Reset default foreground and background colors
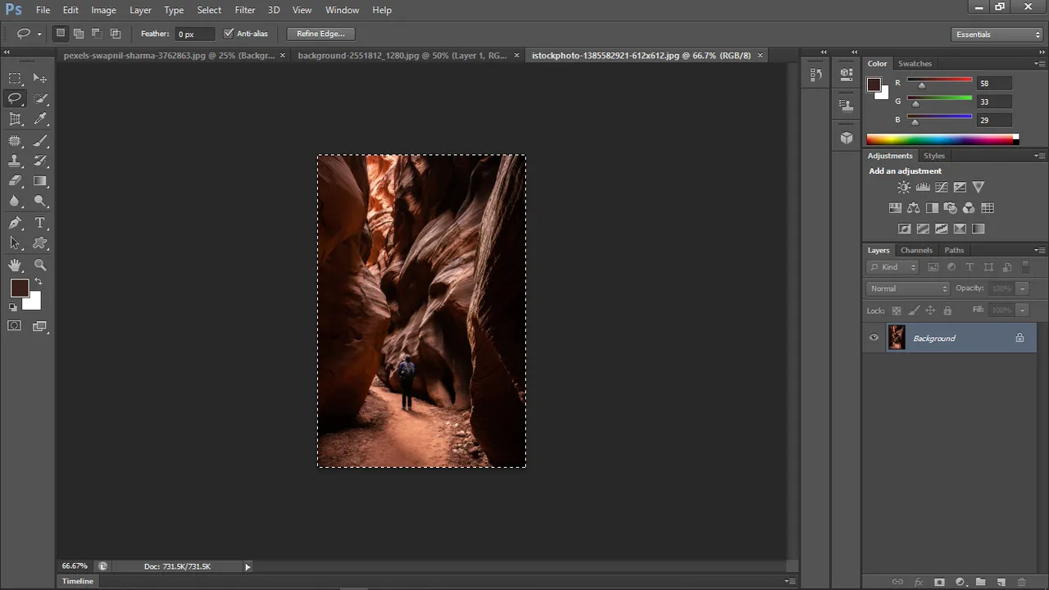Screen dimensions: 1049x590 [x=13, y=307]
